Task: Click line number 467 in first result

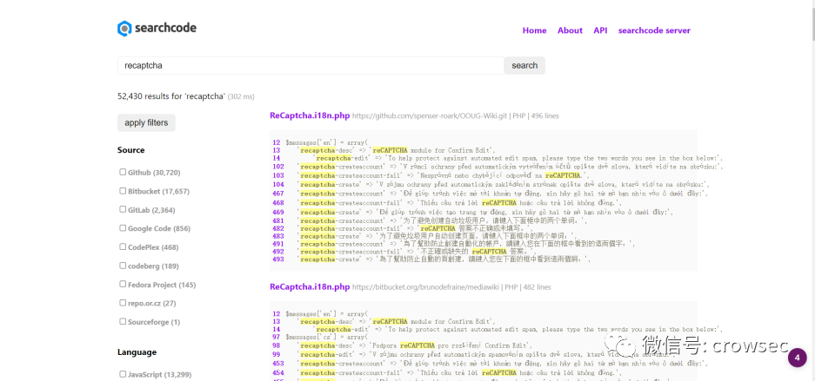Action: (x=278, y=194)
